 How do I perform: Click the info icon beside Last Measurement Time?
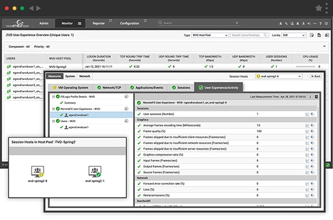[310, 97]
